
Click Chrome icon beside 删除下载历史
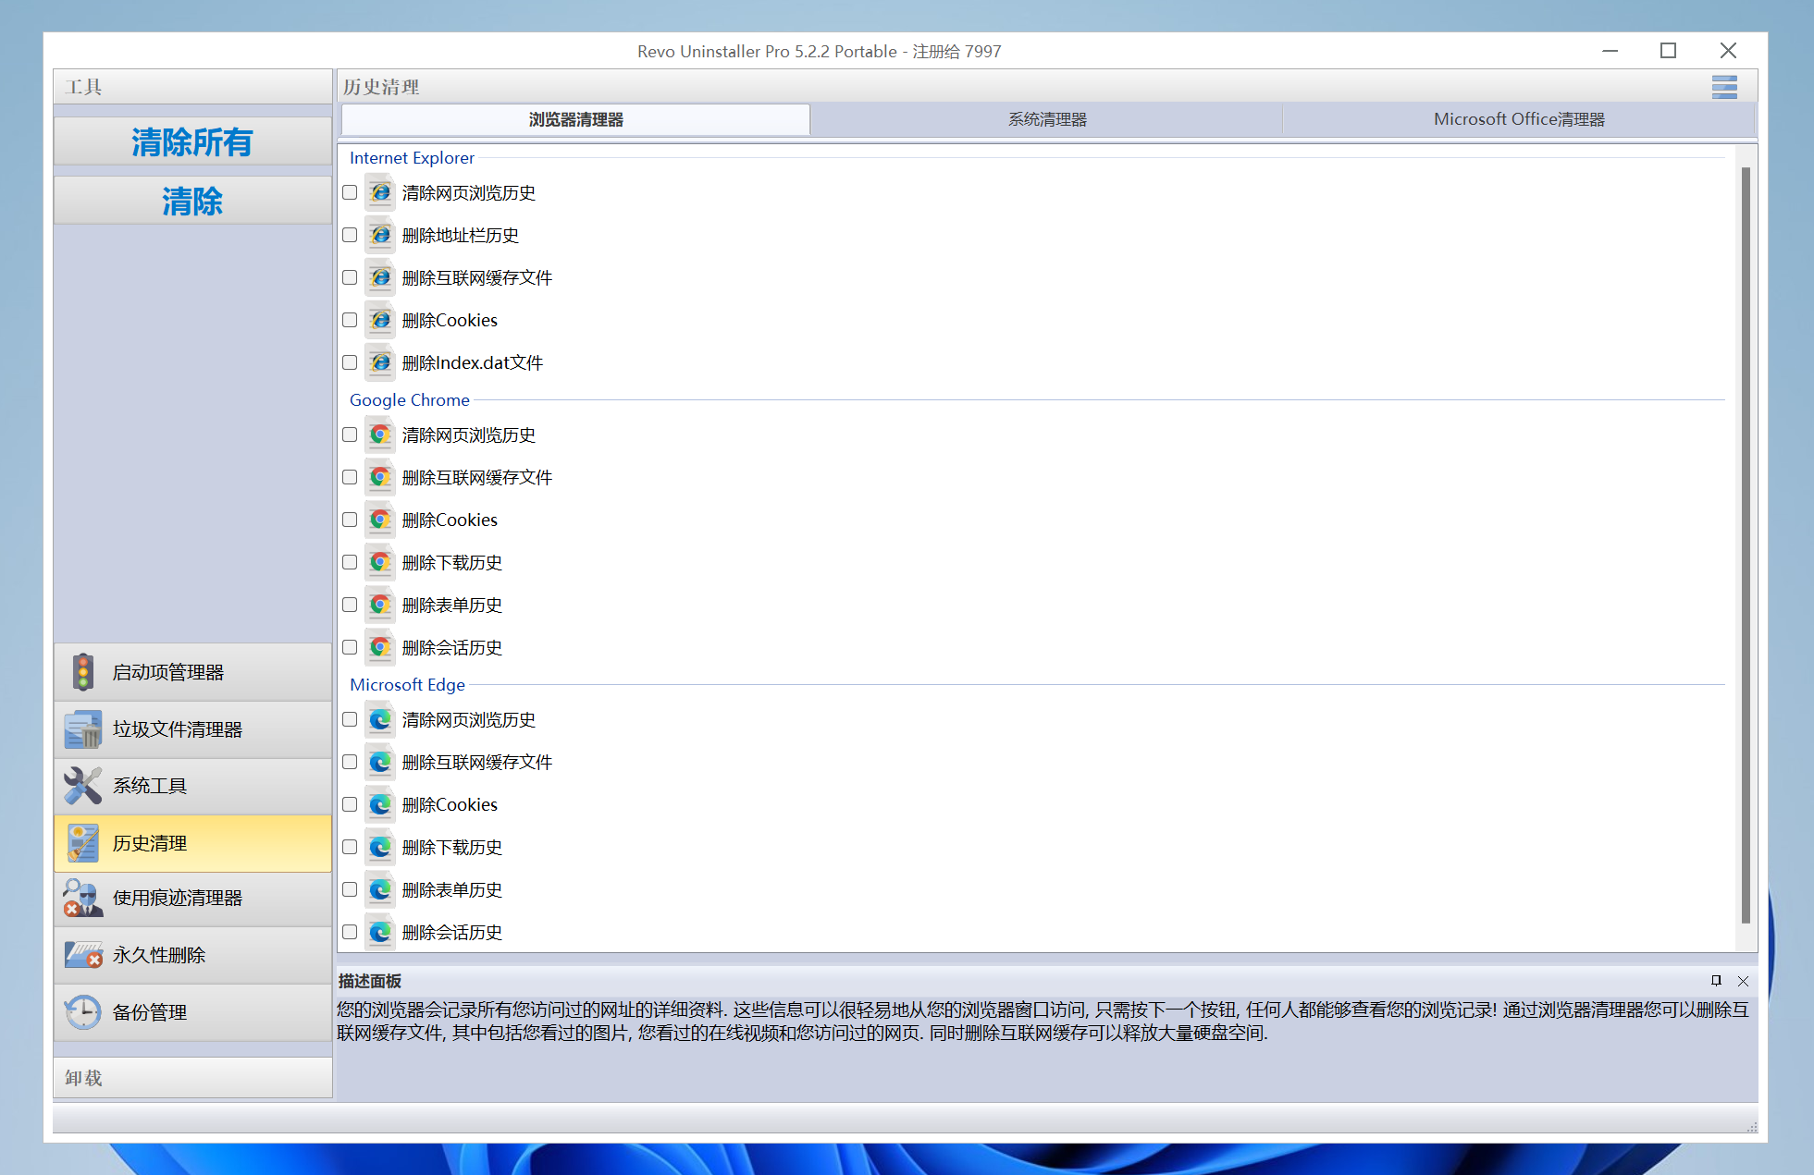[x=380, y=562]
